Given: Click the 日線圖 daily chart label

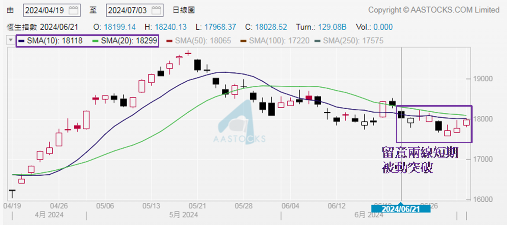Looking at the screenshot, I should (184, 10).
